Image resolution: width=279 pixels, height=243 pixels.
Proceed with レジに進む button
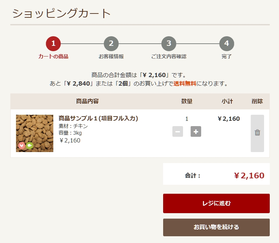(216, 203)
